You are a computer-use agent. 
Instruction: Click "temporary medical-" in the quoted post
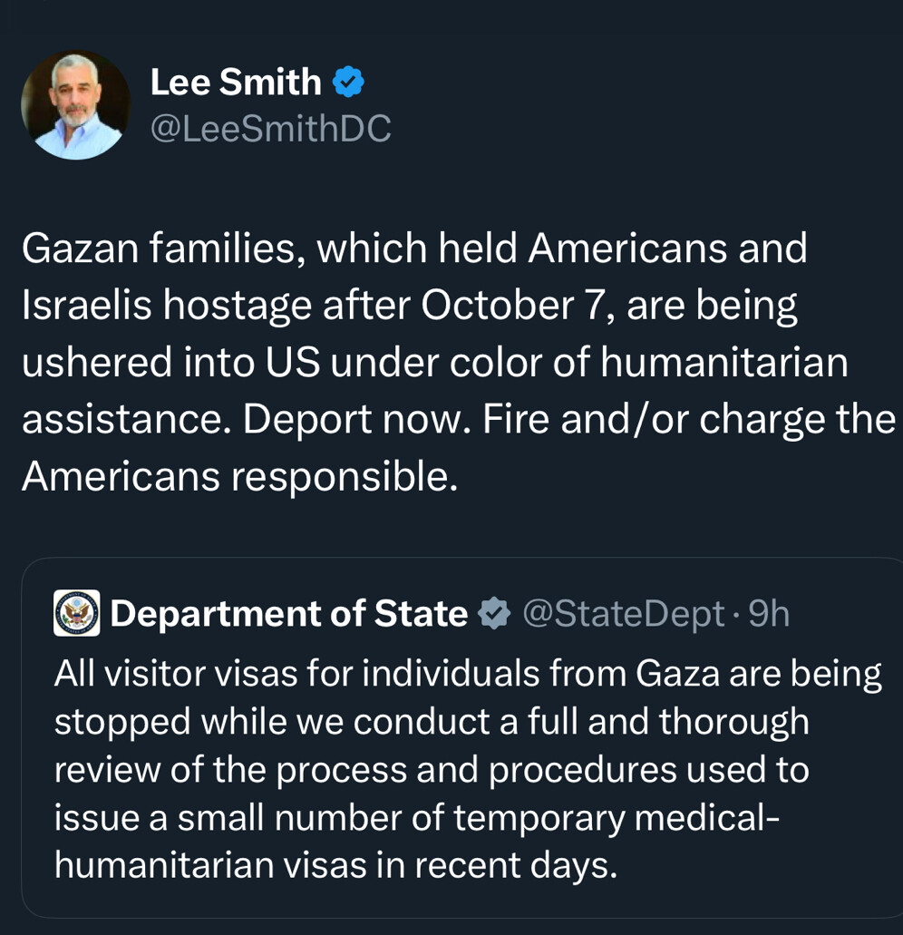[616, 818]
